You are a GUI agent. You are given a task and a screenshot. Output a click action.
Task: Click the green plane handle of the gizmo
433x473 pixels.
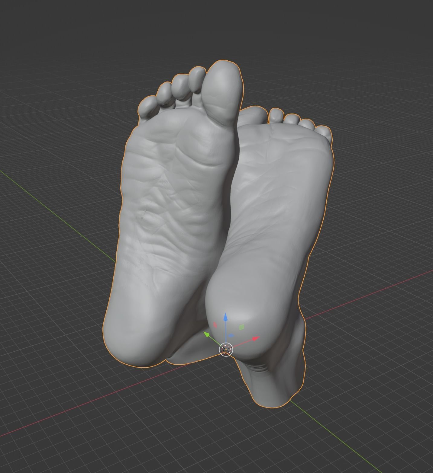click(x=241, y=327)
